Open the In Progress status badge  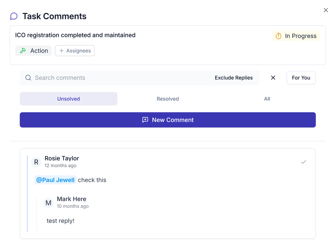click(296, 36)
